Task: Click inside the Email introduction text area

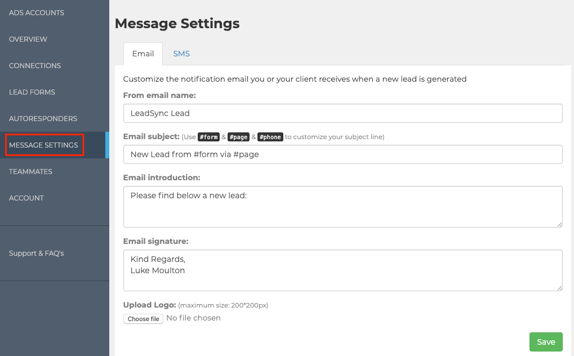Action: point(342,206)
